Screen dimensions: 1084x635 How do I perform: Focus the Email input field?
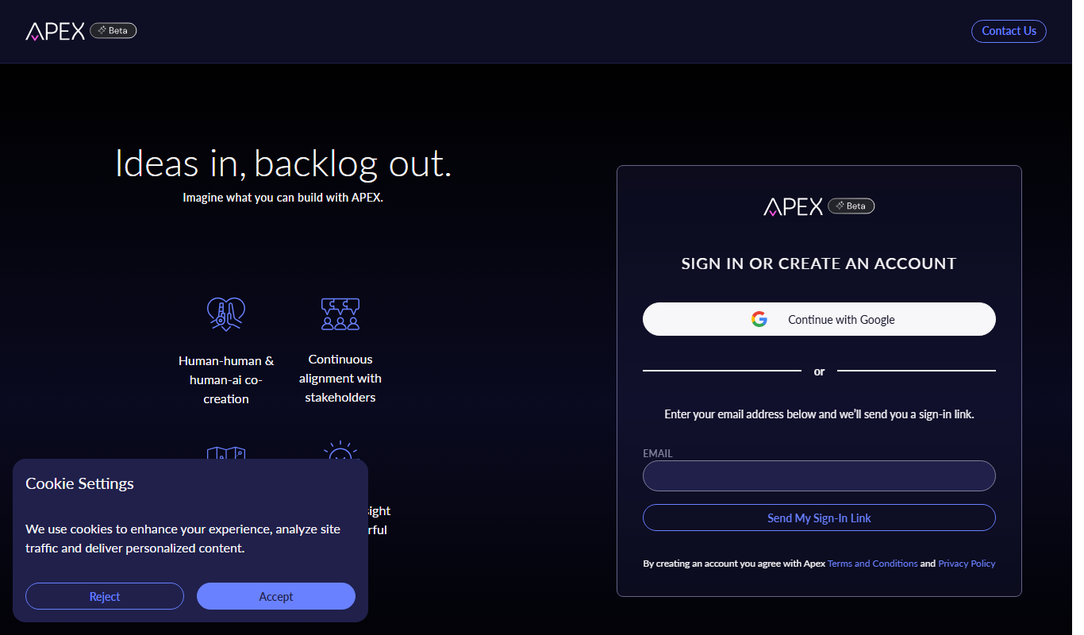click(x=819, y=476)
